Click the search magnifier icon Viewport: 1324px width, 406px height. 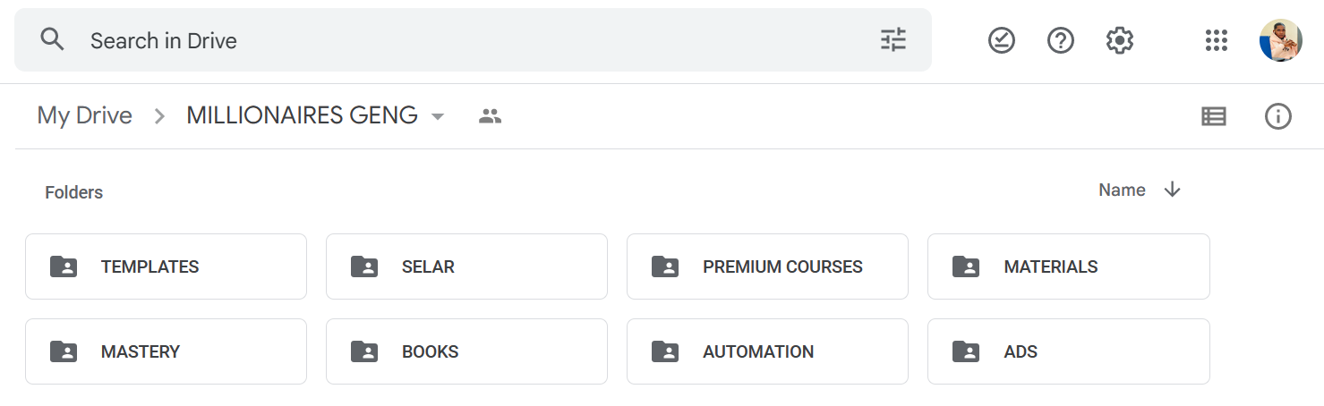pyautogui.click(x=53, y=39)
